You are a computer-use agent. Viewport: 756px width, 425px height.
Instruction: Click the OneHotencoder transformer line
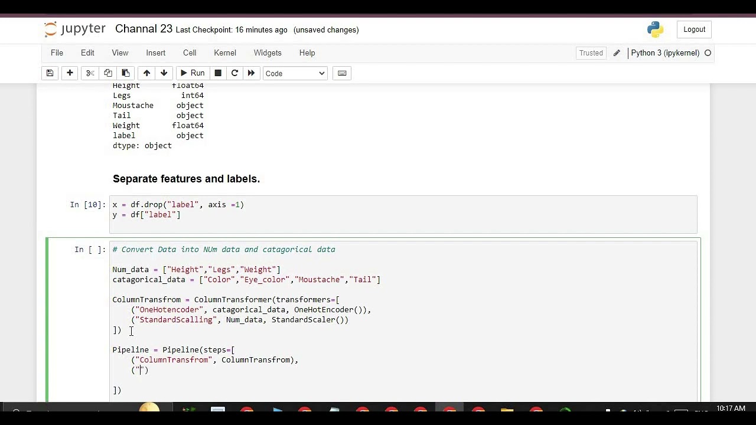[x=251, y=310]
